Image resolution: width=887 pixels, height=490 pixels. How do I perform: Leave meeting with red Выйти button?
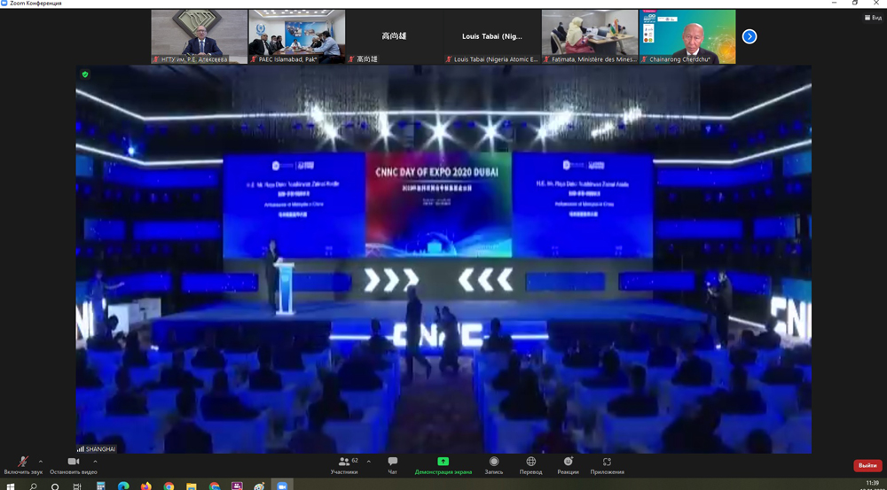pos(867,466)
